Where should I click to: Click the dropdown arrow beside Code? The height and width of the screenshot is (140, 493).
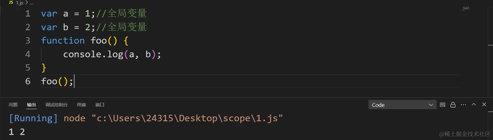[431, 105]
